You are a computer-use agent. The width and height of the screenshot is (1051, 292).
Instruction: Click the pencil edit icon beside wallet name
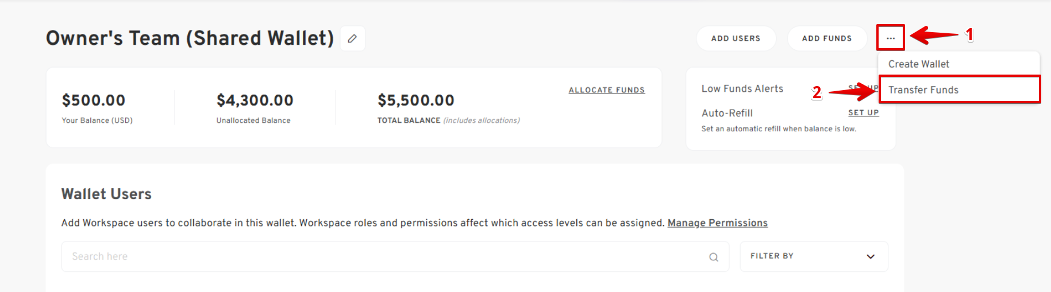[x=352, y=38]
